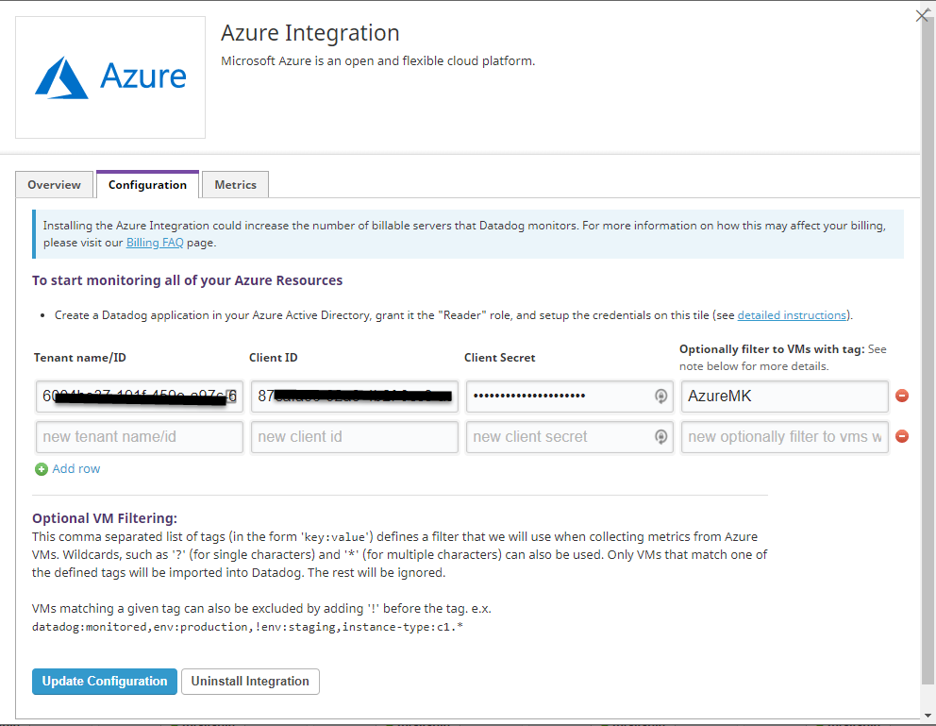Switch to the Overview tab
This screenshot has height=726, width=936.
click(x=55, y=184)
